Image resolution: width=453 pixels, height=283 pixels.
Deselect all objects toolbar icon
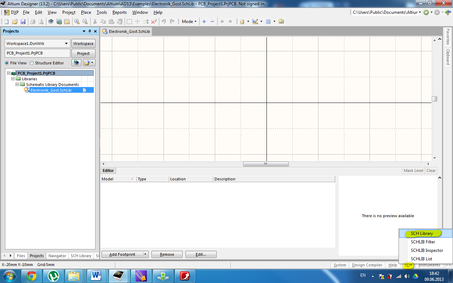tap(146, 22)
